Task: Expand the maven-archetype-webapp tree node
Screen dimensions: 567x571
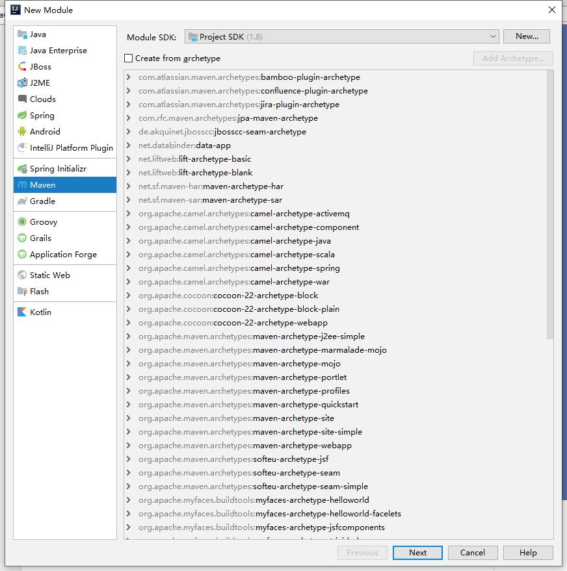Action: point(129,446)
